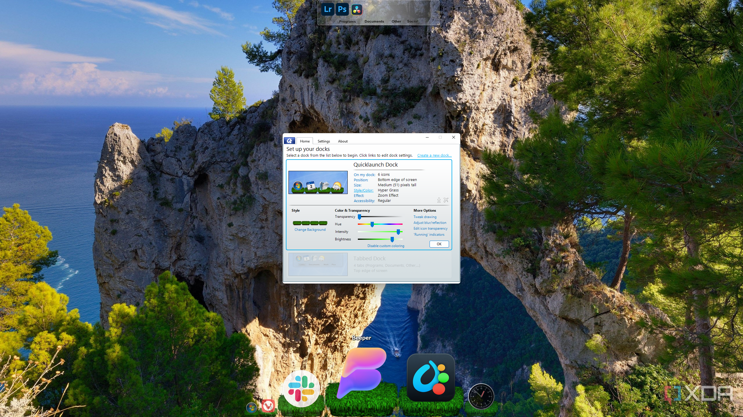743x417 pixels.
Task: Switch to the Programs tab on the top dock
Action: 347,21
